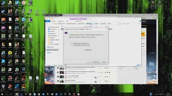The height and width of the screenshot is (96, 172).
Task: Open Explorer help icon
Action: click(140, 21)
